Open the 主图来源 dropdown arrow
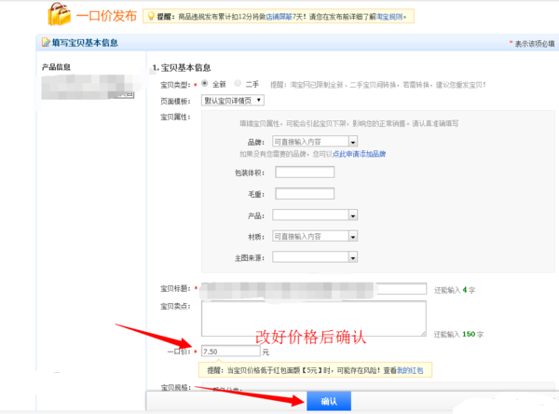559x414 pixels. click(x=353, y=257)
